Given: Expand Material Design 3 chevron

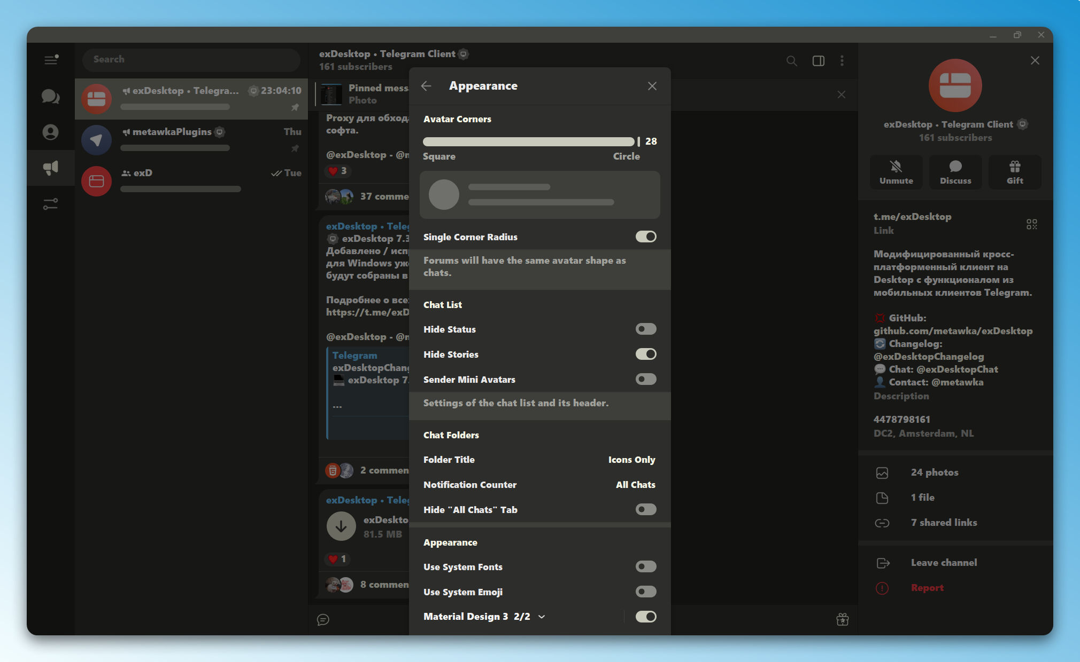Looking at the screenshot, I should [x=542, y=617].
